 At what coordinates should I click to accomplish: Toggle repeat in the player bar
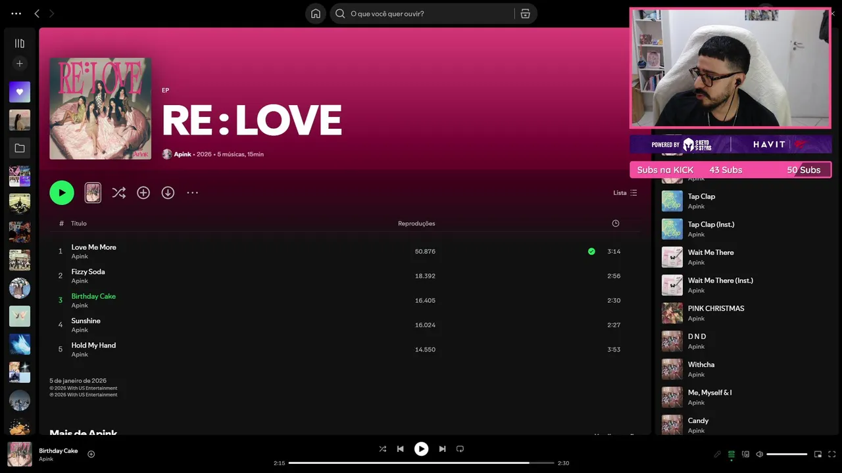click(x=460, y=449)
